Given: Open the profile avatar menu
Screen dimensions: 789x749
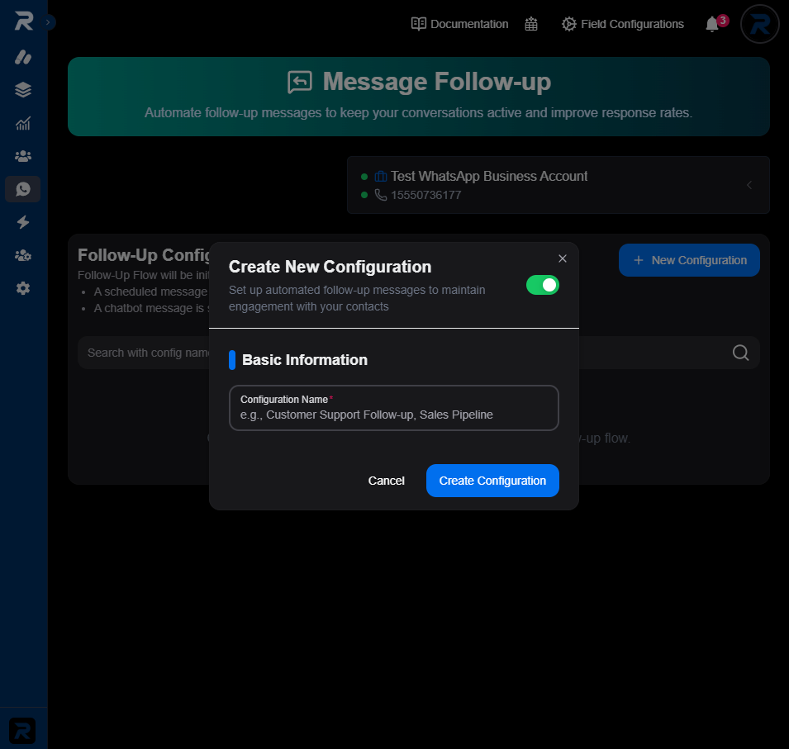Looking at the screenshot, I should 760,24.
